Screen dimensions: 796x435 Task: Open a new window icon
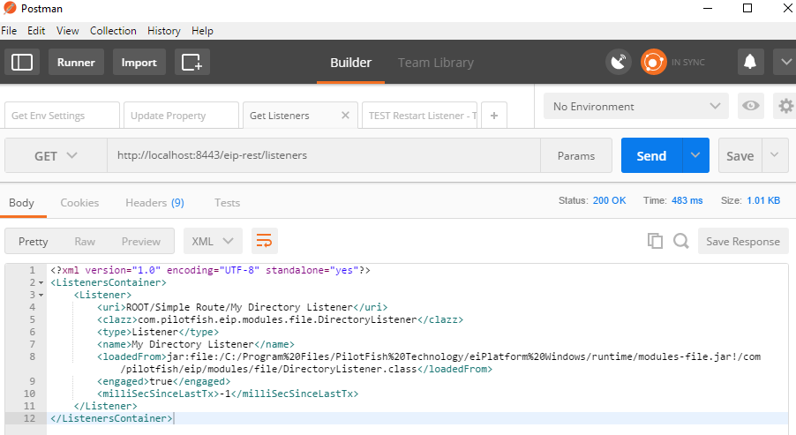click(x=191, y=62)
